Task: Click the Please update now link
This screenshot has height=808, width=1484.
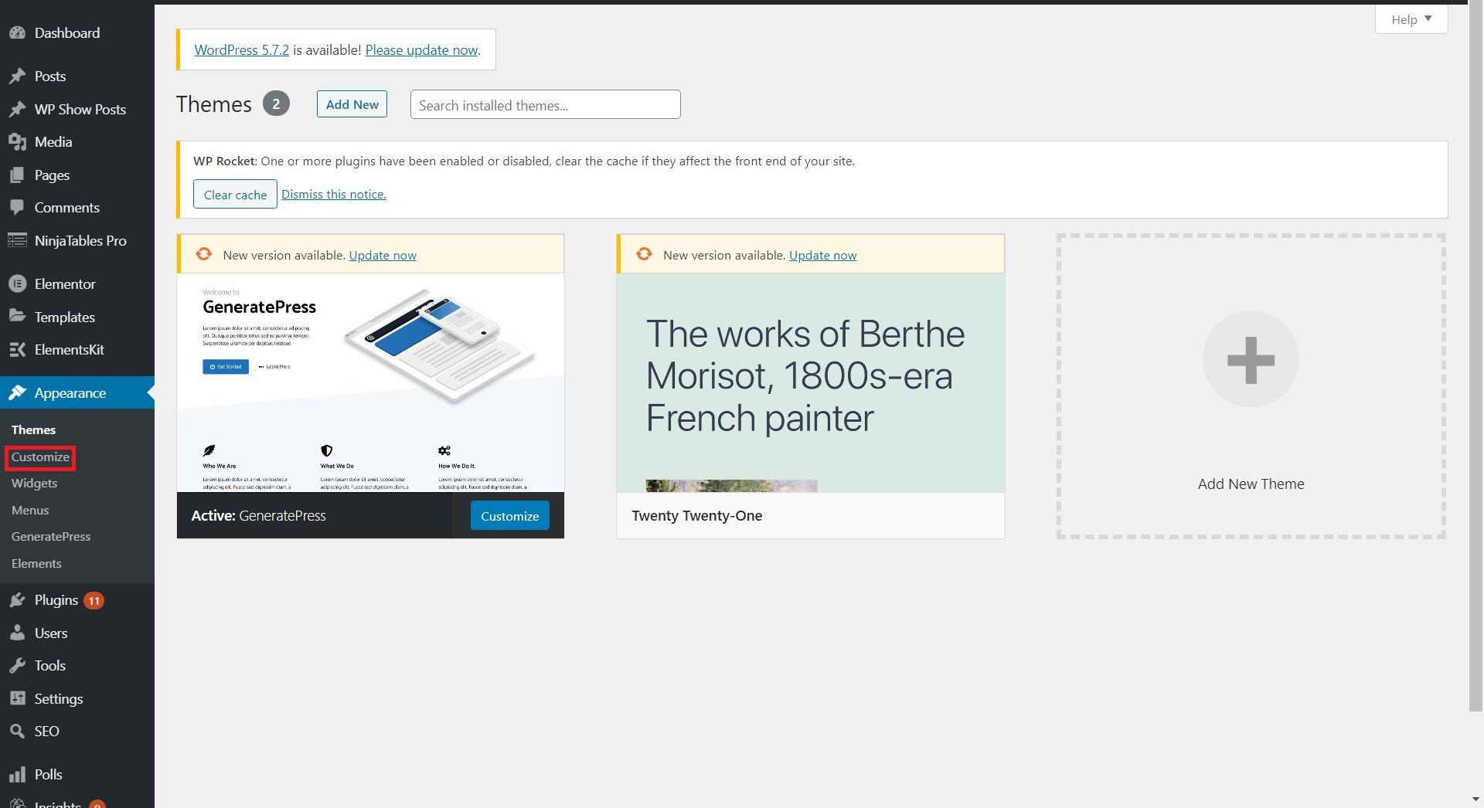Action: pyautogui.click(x=421, y=50)
